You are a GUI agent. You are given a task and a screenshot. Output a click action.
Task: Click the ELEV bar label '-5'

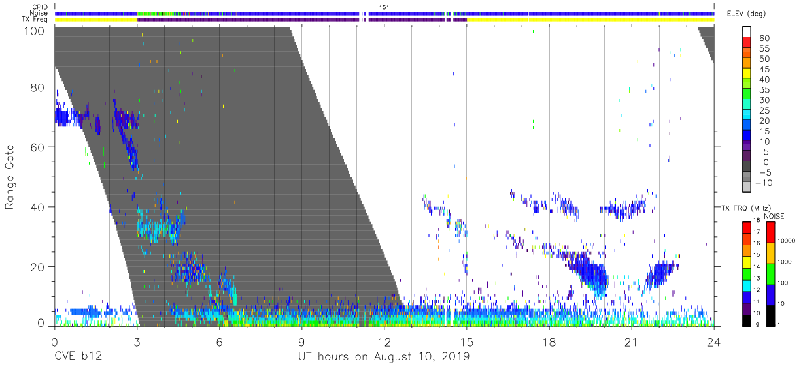[764, 173]
